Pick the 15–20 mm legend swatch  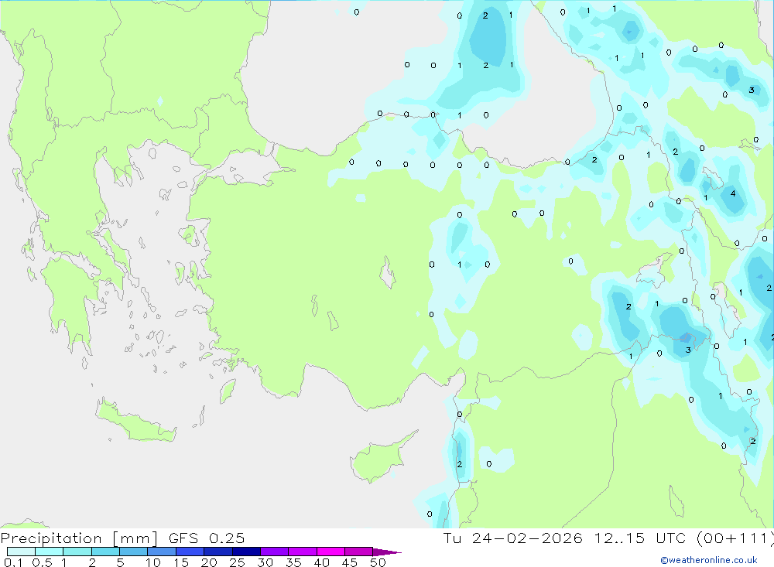[x=190, y=552]
